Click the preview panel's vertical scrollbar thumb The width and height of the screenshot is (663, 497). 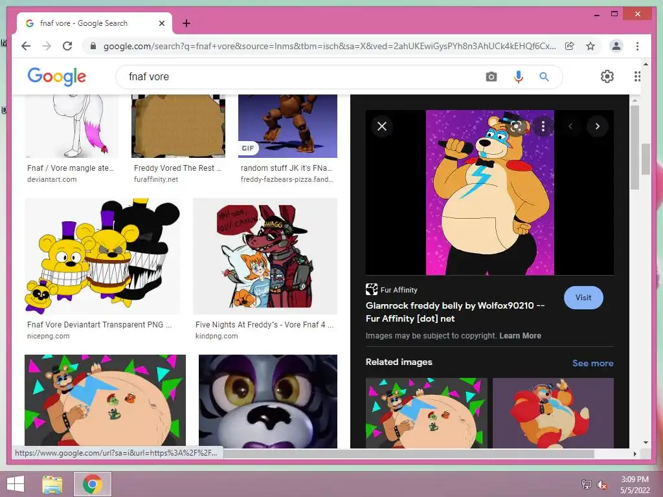635,147
